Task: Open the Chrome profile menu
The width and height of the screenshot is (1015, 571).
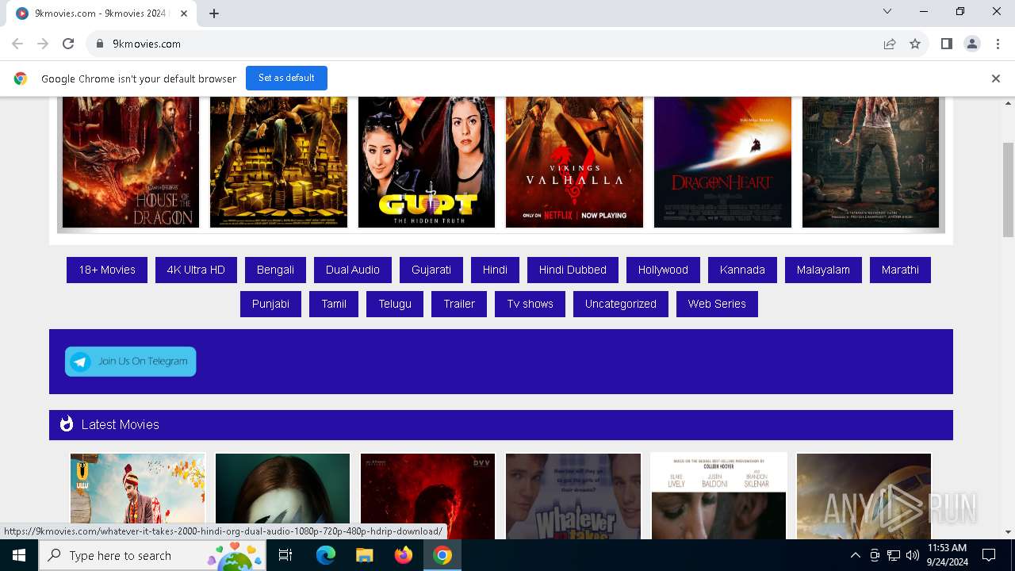Action: point(971,44)
